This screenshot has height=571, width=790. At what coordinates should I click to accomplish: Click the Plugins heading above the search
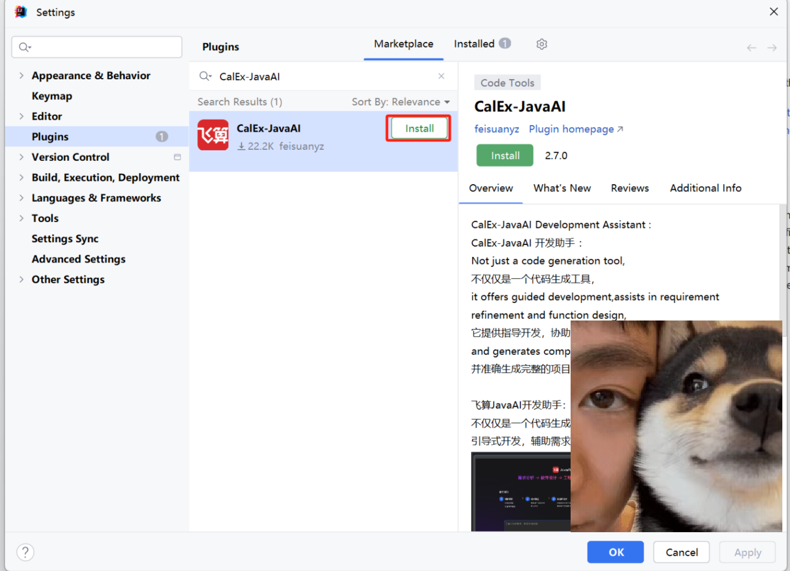(x=220, y=47)
